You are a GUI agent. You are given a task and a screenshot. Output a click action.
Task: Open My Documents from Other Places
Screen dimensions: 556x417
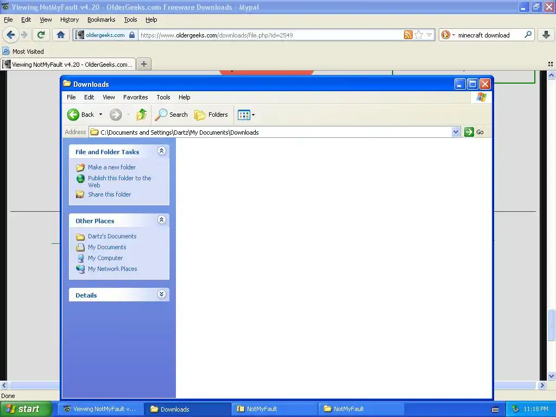[107, 247]
